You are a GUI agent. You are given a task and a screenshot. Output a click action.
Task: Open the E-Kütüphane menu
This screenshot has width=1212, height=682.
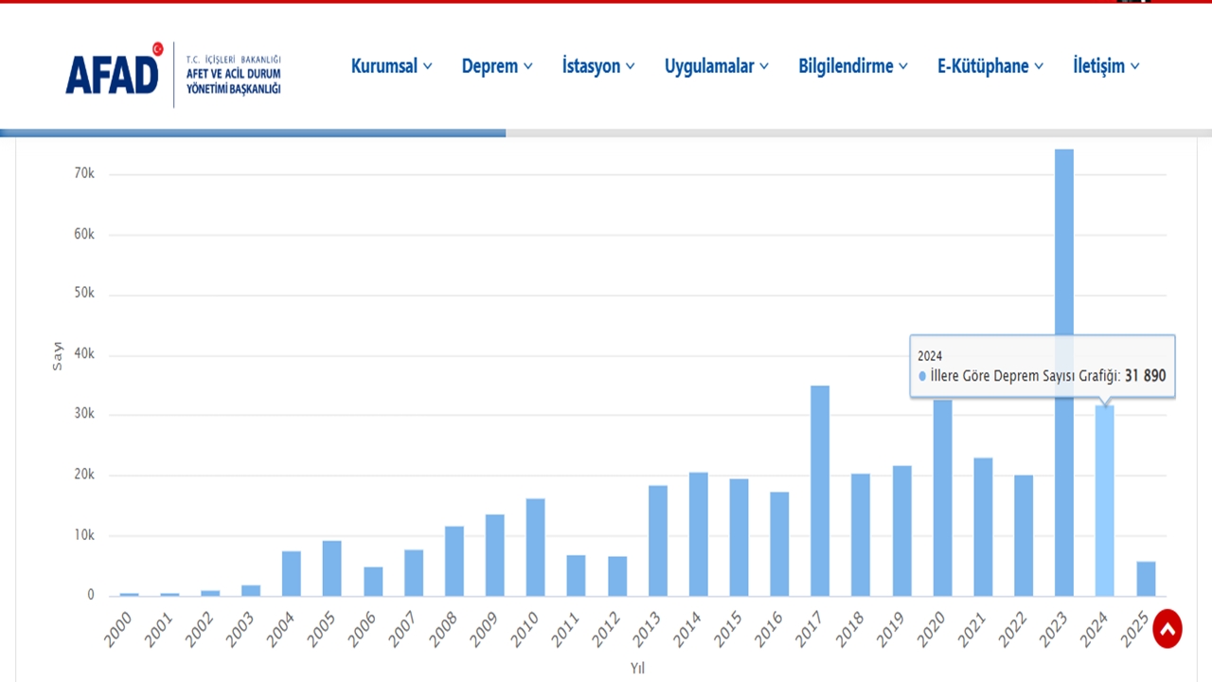pyautogui.click(x=990, y=66)
